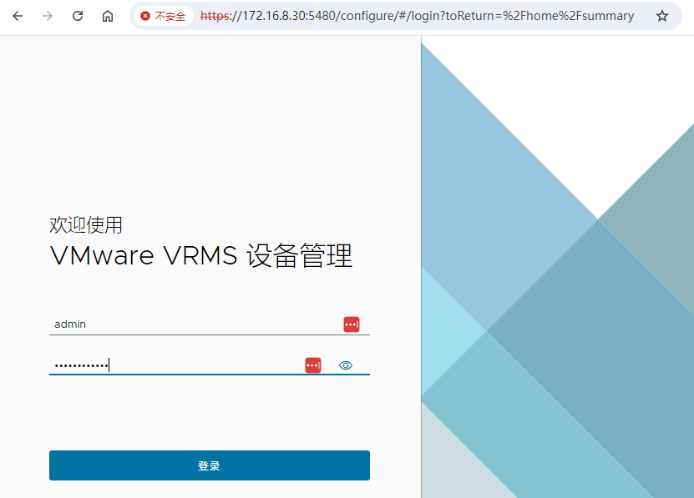Image resolution: width=694 pixels, height=498 pixels.
Task: Click the 不安全 security warning badge
Action: click(163, 17)
